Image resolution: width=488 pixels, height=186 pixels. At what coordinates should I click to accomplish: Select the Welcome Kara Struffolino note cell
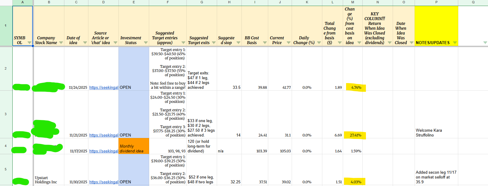(x=436, y=133)
